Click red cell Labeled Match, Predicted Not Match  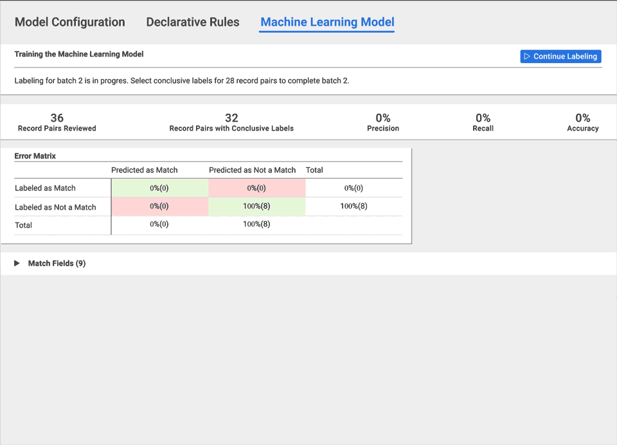click(x=256, y=188)
